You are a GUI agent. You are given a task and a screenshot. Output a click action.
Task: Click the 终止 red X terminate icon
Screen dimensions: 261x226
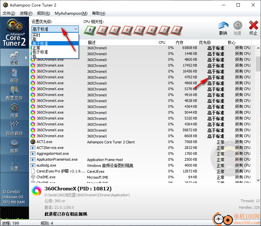tap(253, 25)
